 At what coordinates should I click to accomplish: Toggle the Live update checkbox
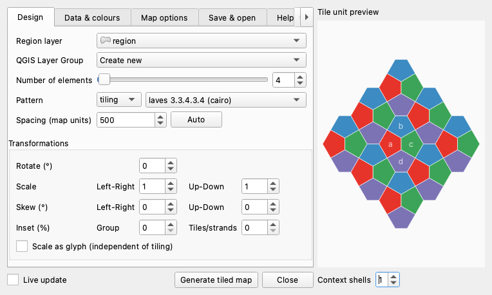pos(13,280)
